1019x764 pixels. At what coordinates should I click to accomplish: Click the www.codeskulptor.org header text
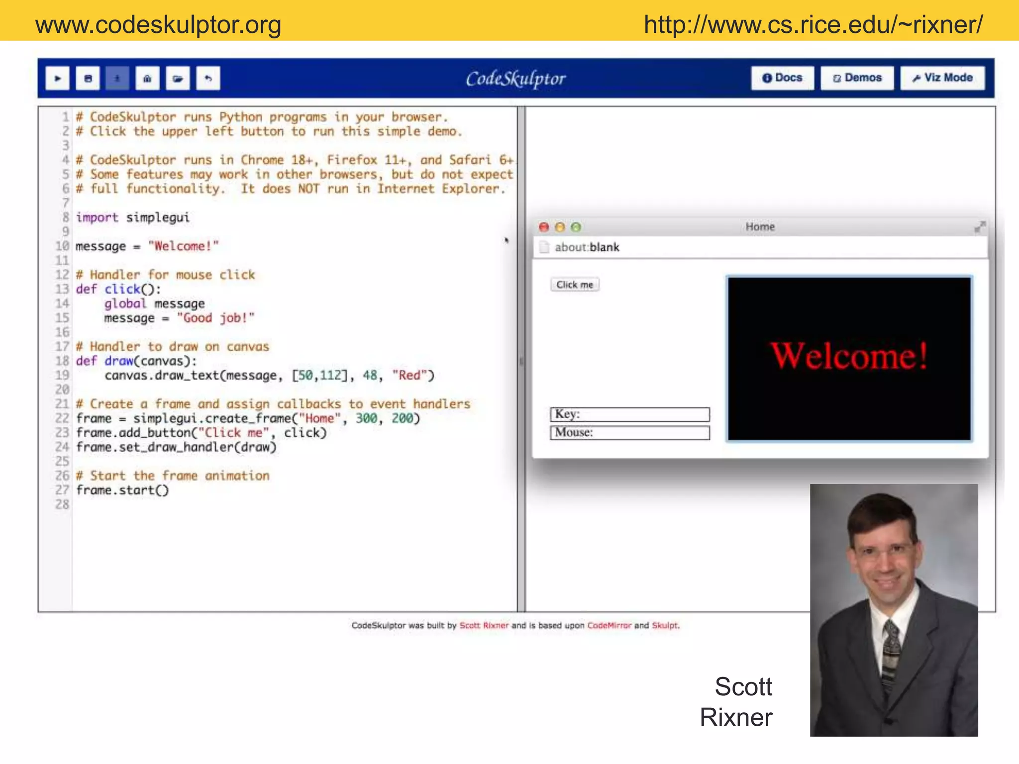(158, 25)
